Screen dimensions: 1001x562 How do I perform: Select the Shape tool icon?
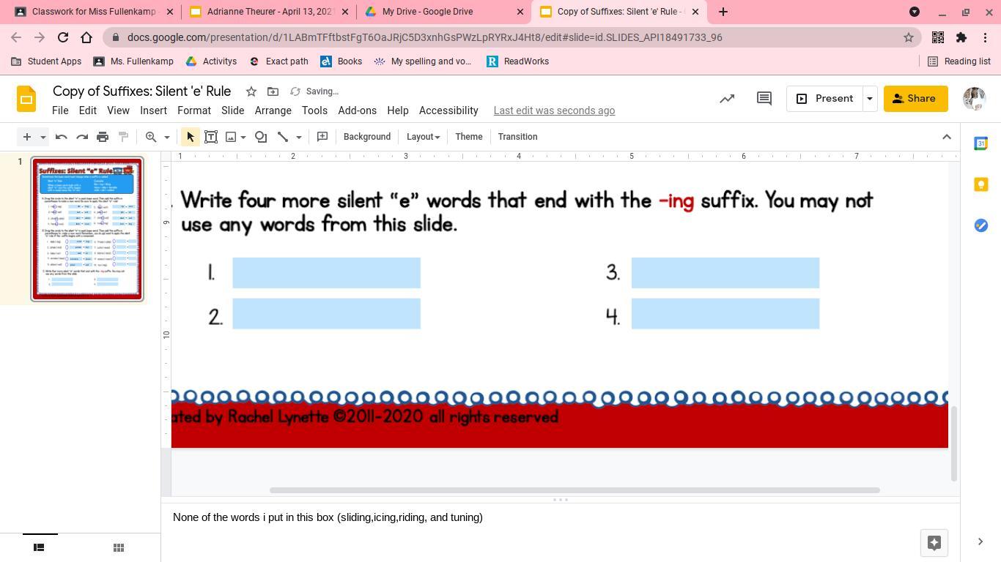coord(261,137)
